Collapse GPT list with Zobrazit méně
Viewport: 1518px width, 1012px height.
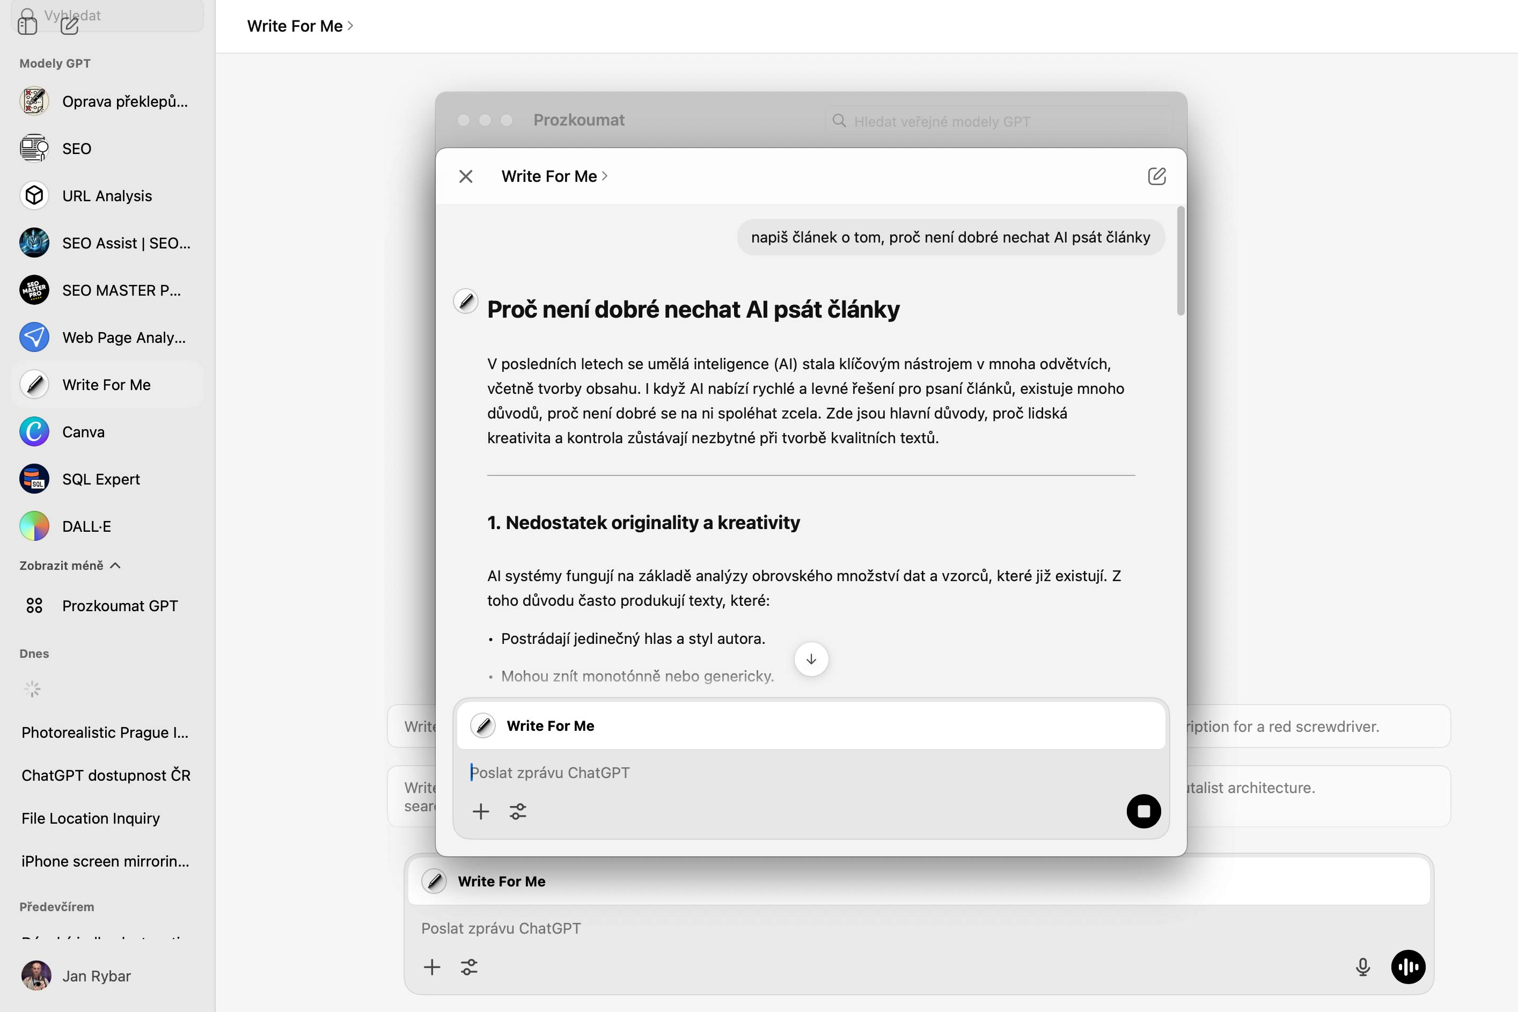pyautogui.click(x=70, y=566)
